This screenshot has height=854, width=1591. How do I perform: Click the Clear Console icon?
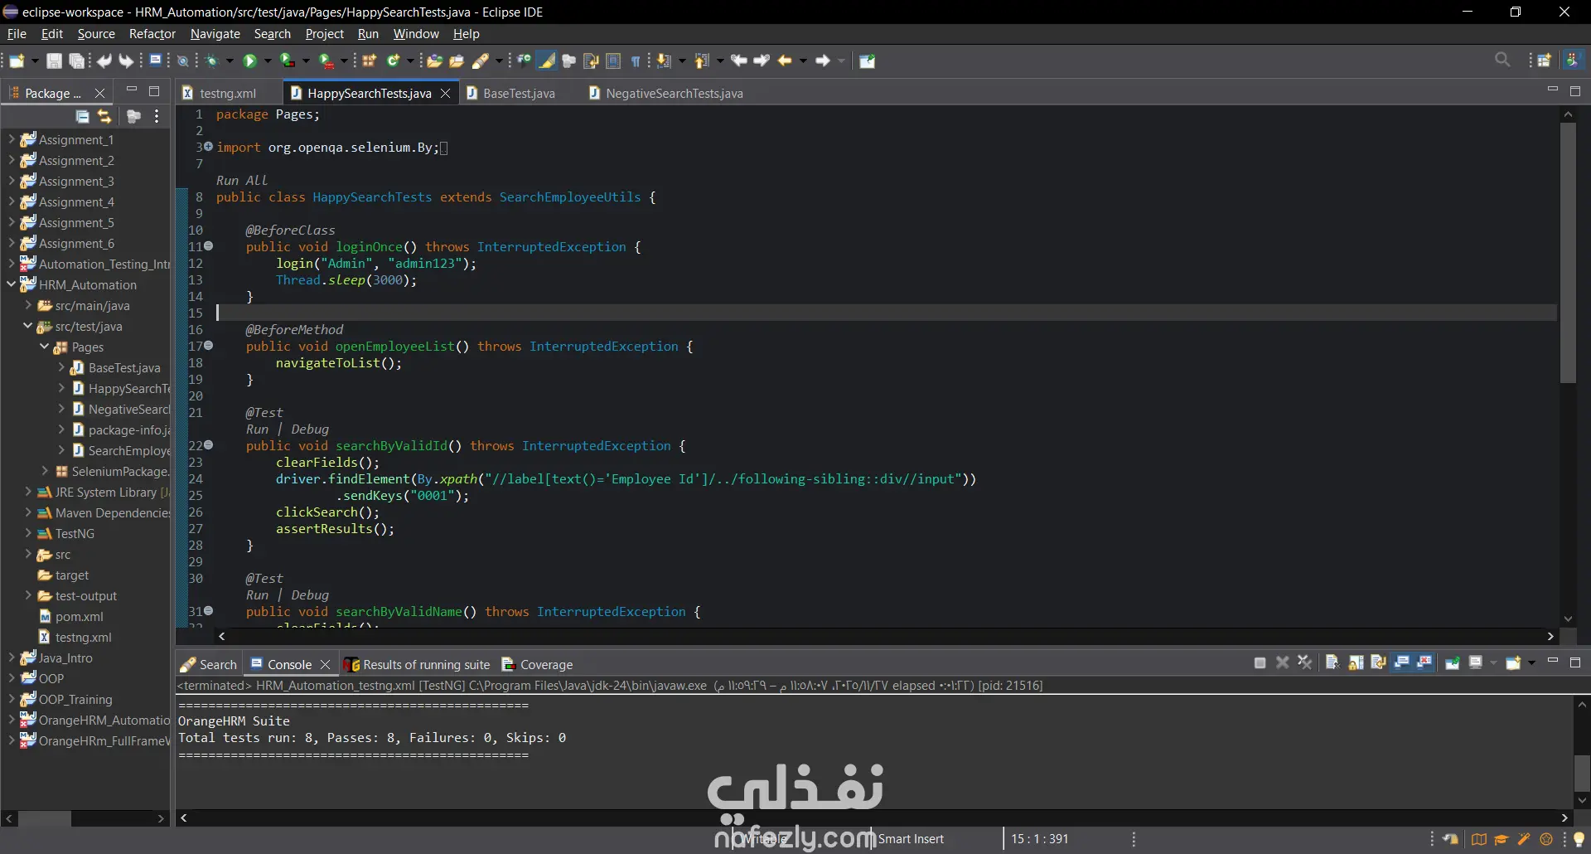(1332, 662)
